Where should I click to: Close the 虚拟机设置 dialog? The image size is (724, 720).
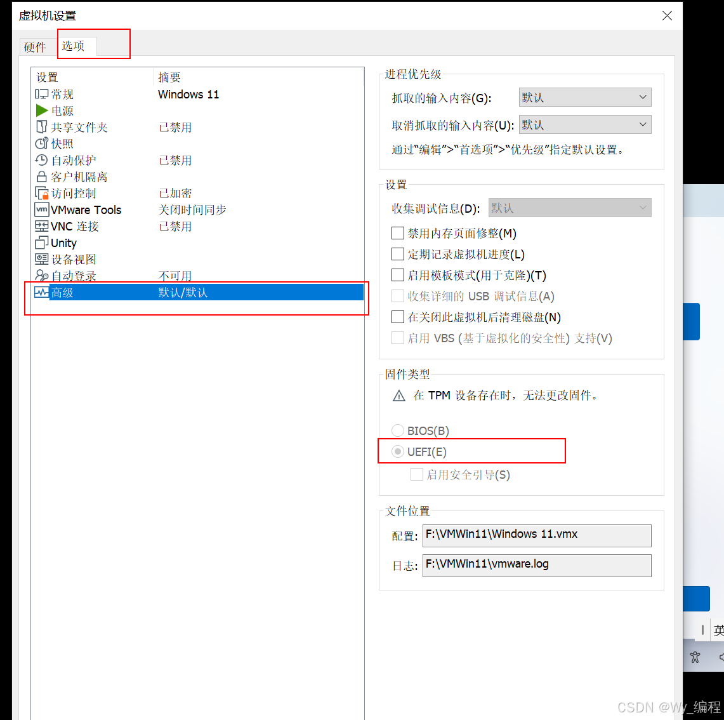coord(667,16)
